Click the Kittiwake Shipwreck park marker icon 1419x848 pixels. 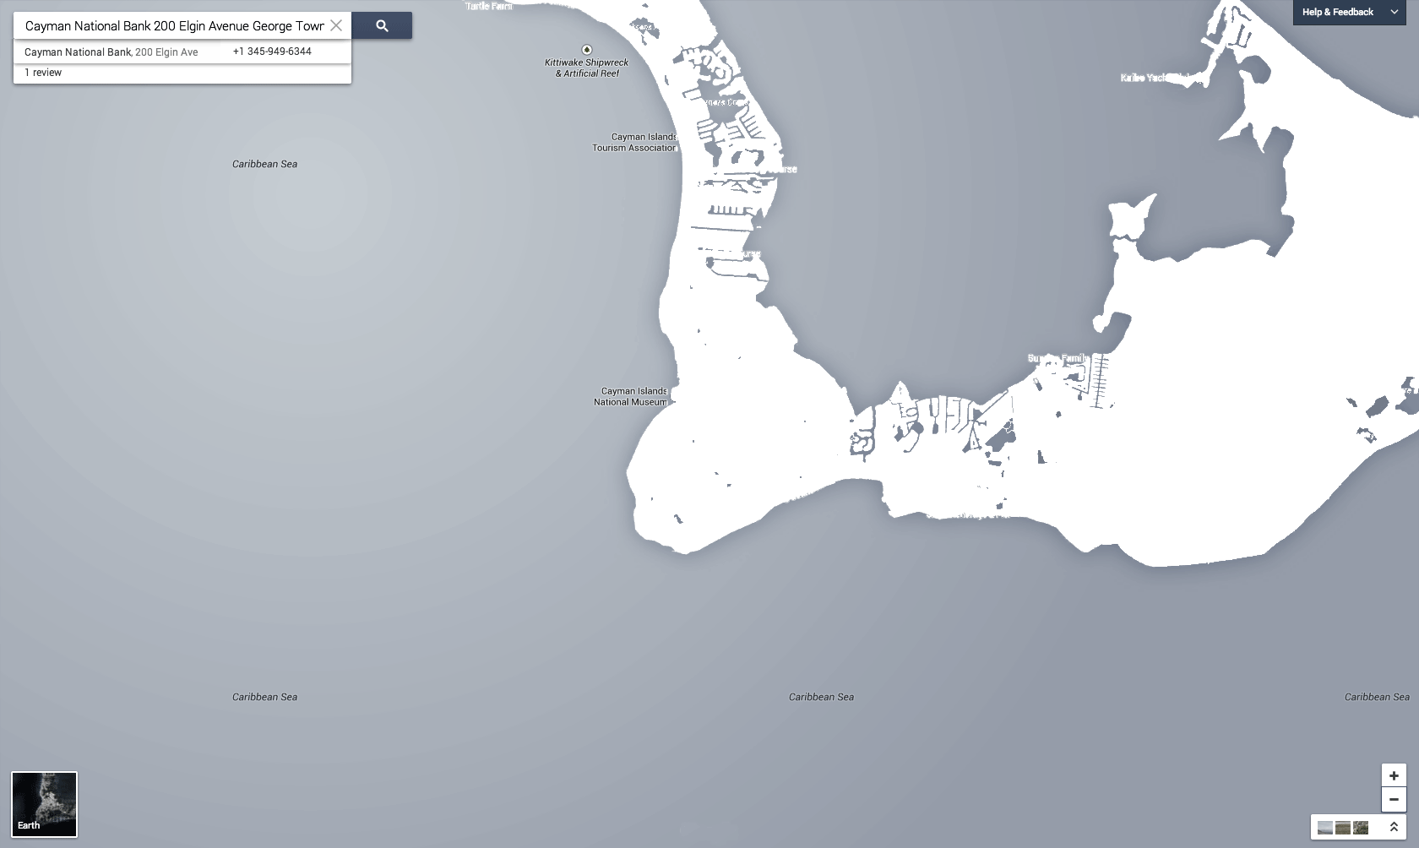[587, 50]
